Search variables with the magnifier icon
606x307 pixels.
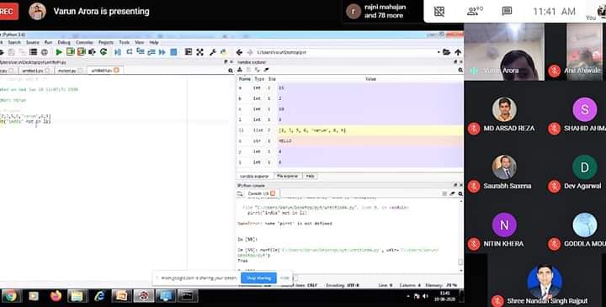[x=460, y=70]
